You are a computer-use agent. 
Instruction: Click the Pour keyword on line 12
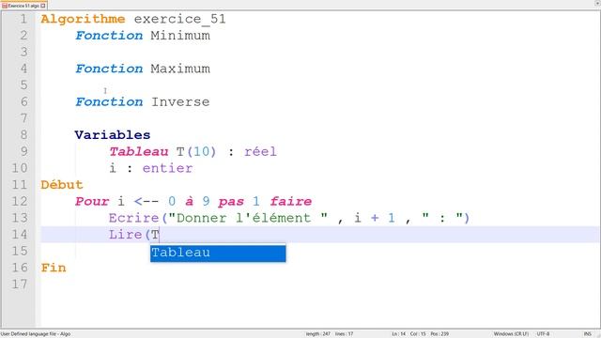(x=92, y=201)
